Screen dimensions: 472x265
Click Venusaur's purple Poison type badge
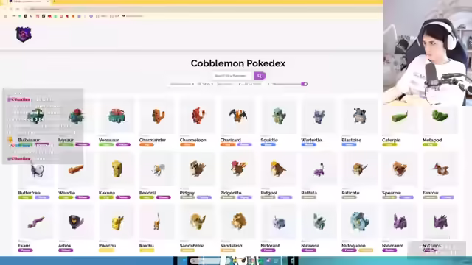pos(123,145)
